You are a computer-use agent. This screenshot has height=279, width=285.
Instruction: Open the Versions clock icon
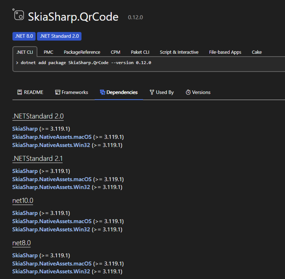(x=188, y=92)
